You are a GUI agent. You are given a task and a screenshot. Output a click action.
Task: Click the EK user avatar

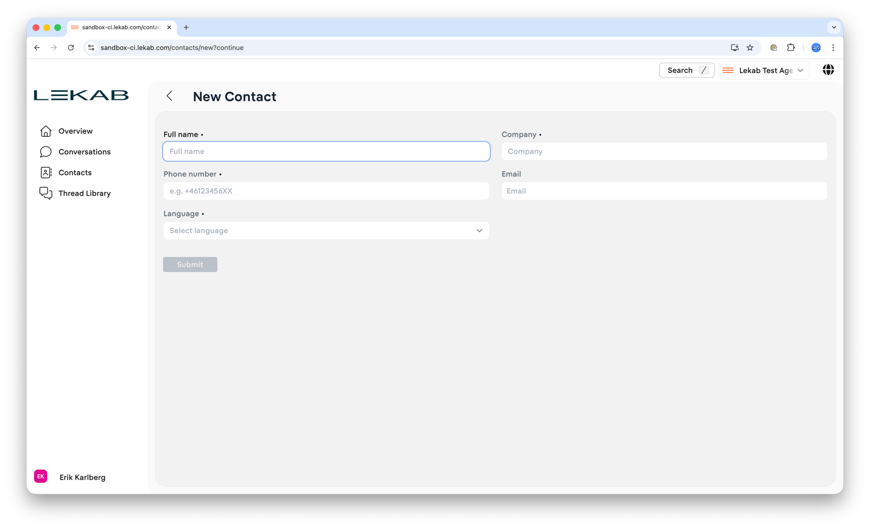tap(40, 476)
